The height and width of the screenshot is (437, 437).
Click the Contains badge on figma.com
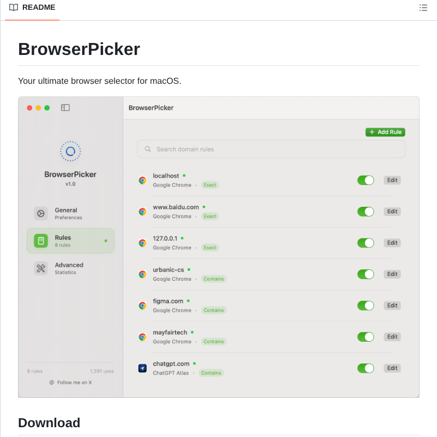pyautogui.click(x=213, y=310)
